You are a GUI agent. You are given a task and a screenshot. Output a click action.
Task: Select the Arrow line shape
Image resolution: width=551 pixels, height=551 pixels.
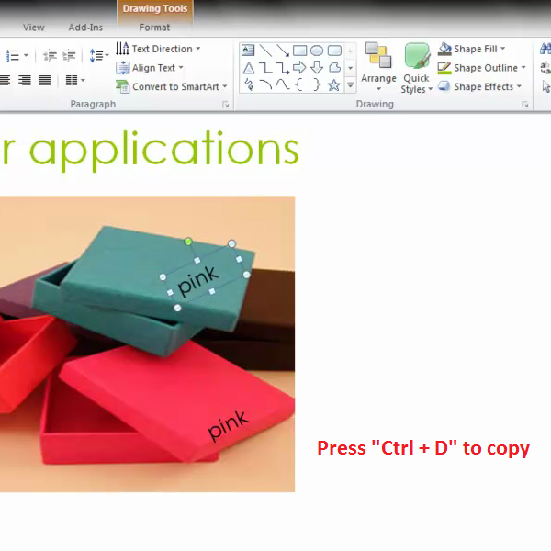tap(283, 51)
